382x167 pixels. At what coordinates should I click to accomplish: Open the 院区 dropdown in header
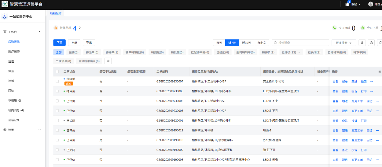pos(356,4)
